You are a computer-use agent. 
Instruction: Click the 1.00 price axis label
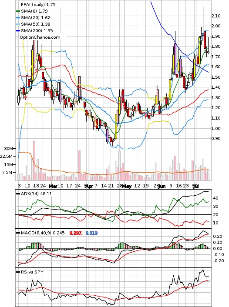coord(216,128)
